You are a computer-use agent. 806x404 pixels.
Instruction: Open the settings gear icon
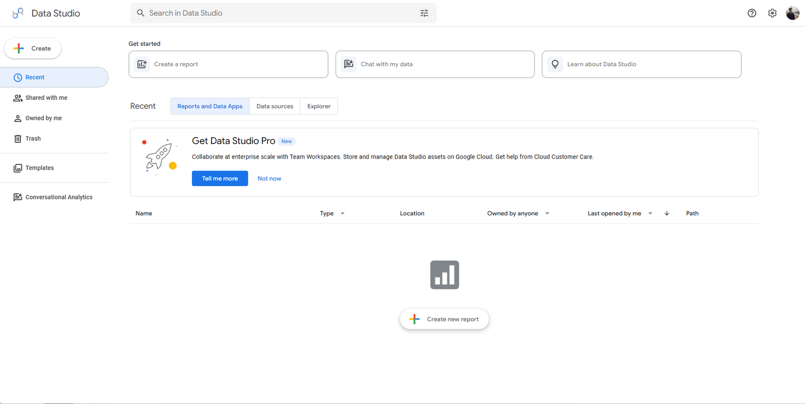click(772, 13)
